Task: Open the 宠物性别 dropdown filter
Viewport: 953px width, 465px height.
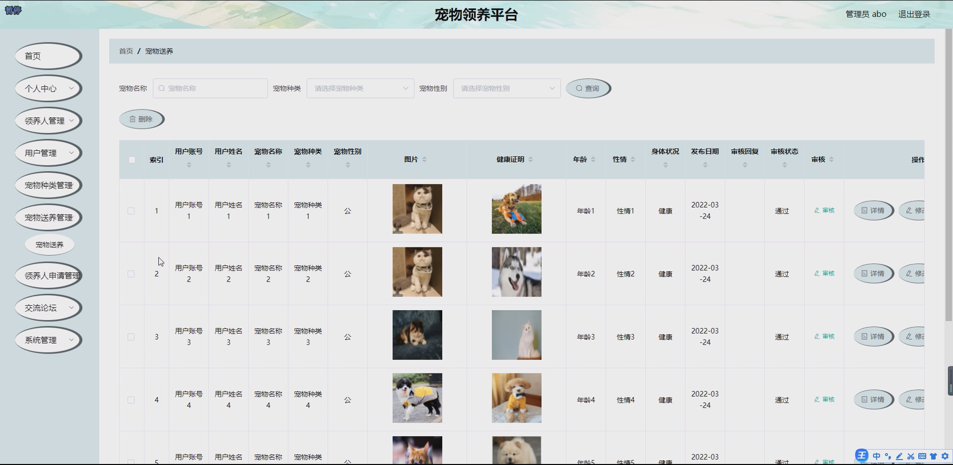Action: pyautogui.click(x=507, y=88)
